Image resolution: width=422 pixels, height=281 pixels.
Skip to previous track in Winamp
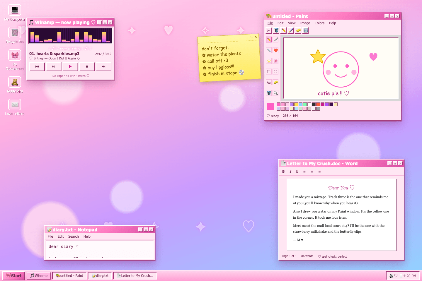click(37, 66)
